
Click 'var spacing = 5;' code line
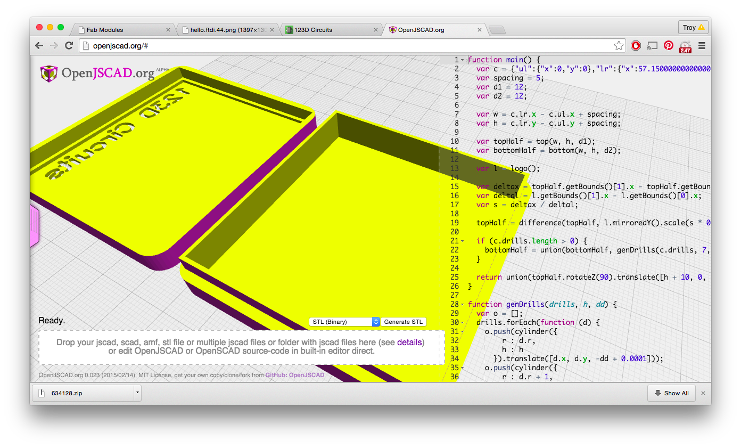tap(510, 78)
